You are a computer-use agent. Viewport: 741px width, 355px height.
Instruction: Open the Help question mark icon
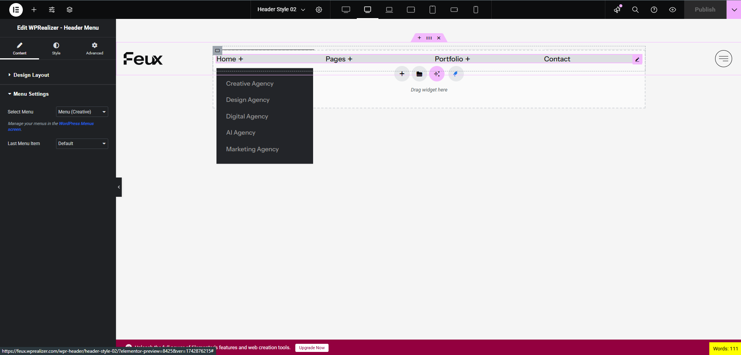654,10
